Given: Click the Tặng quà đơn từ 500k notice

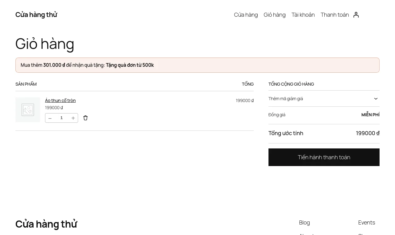Looking at the screenshot, I should coord(130,65).
